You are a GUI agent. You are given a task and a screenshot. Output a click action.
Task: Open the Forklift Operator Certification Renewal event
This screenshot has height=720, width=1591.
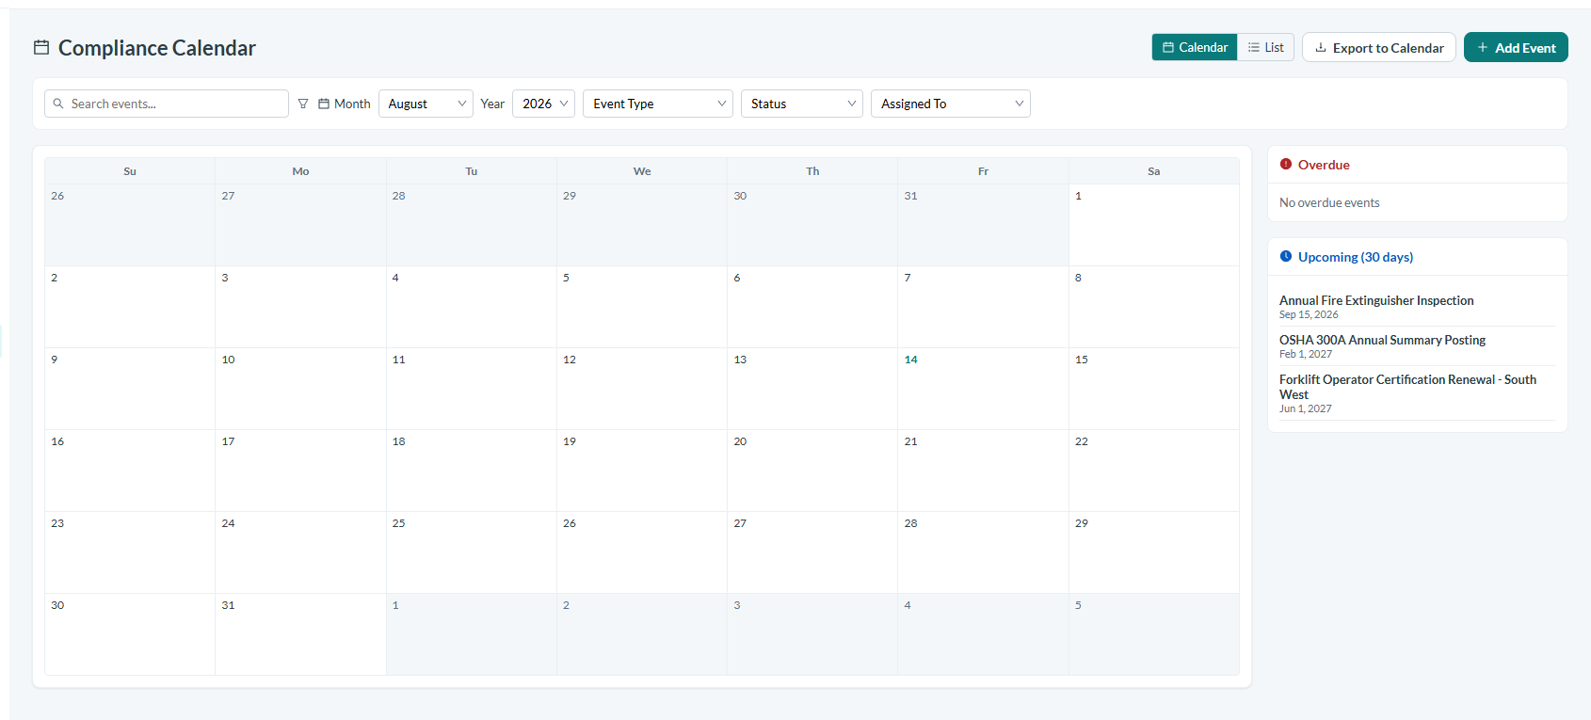1407,387
